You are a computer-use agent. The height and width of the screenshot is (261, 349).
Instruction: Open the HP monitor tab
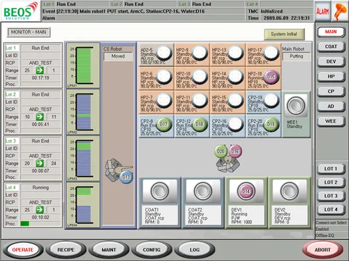(331, 76)
